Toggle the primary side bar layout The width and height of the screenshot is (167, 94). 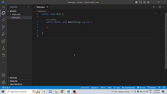pos(137,2)
